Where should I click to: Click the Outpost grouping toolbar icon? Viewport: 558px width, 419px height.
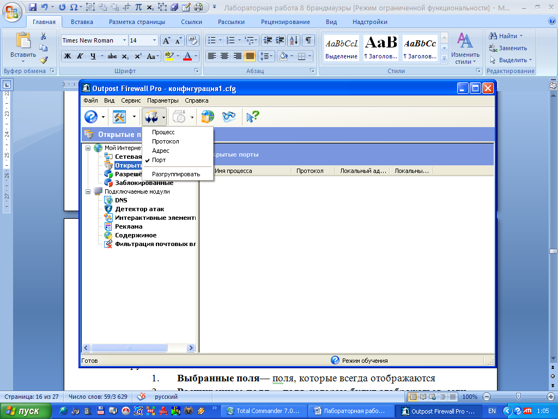point(151,117)
